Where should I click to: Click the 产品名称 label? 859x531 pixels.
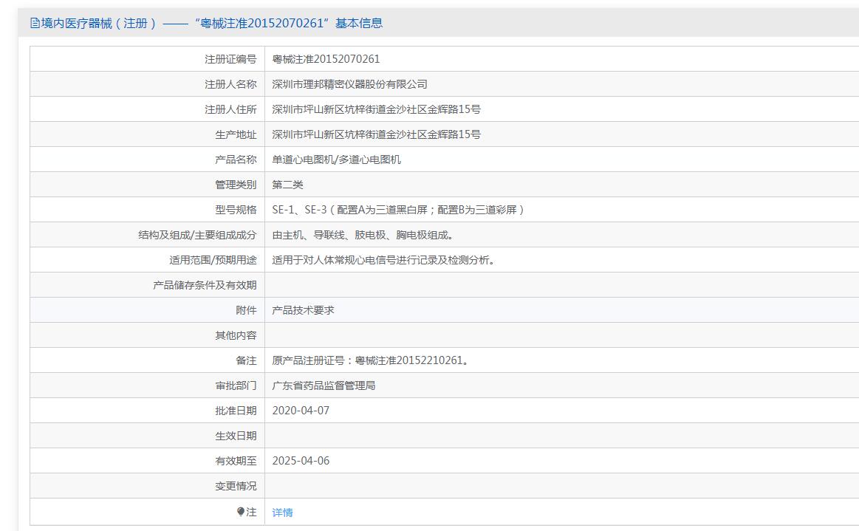point(236,160)
